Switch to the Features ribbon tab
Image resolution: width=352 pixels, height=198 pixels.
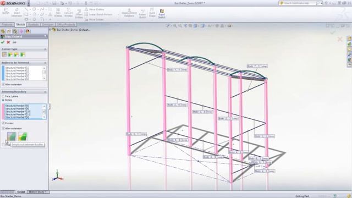pos(7,24)
